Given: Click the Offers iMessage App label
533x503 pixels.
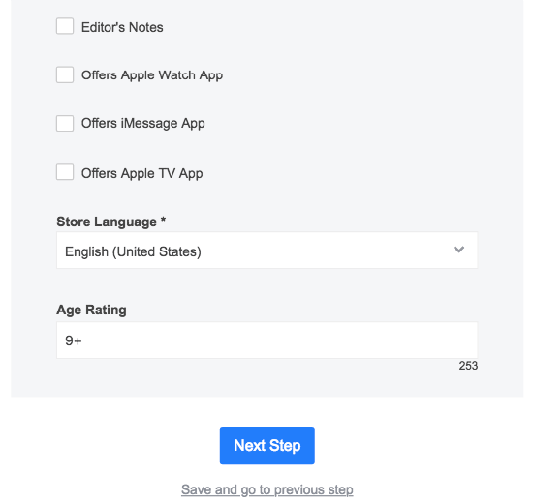Looking at the screenshot, I should click(142, 124).
